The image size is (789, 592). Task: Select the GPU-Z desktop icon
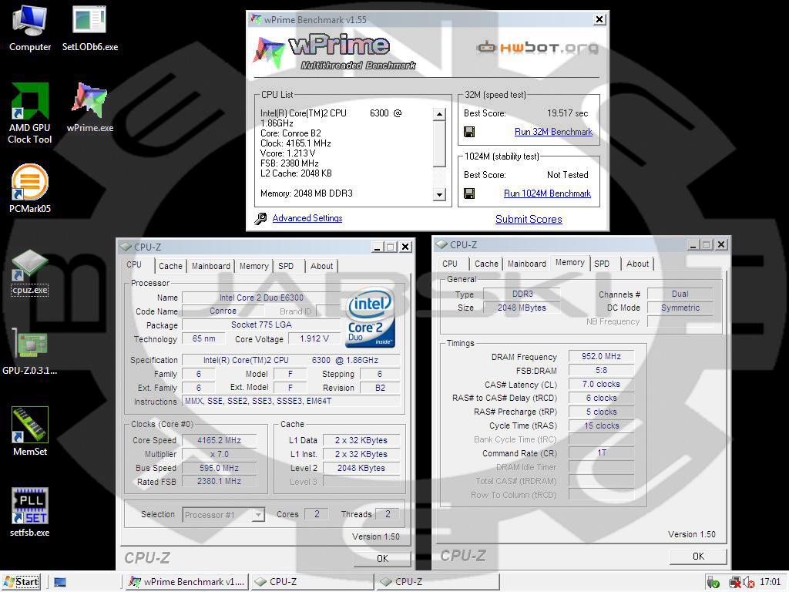(30, 352)
